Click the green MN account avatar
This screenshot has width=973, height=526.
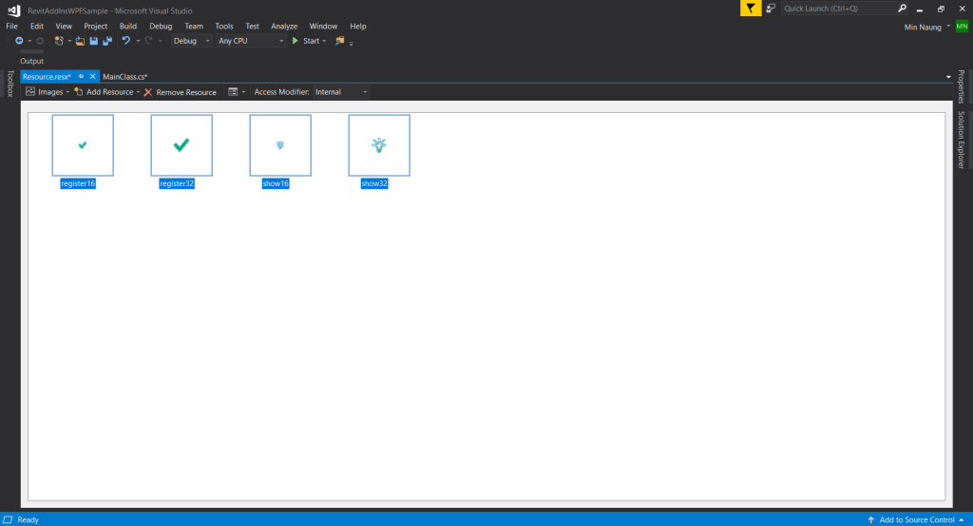(x=962, y=27)
